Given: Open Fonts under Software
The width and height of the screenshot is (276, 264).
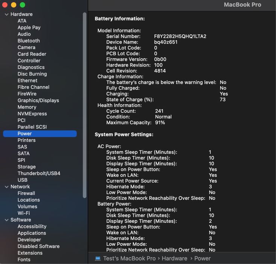Looking at the screenshot, I should tap(24, 259).
